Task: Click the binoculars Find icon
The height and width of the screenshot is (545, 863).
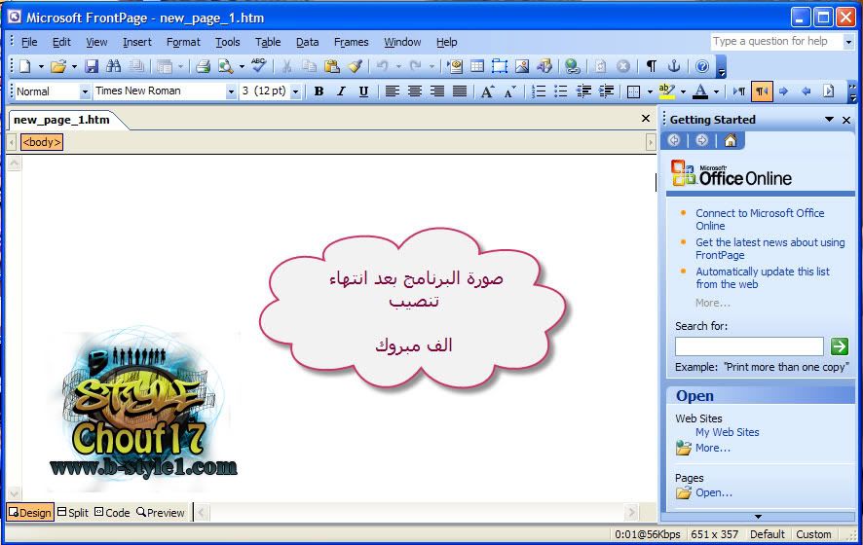Action: 113,66
